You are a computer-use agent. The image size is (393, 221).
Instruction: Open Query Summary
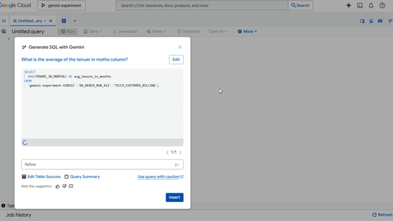click(82, 177)
